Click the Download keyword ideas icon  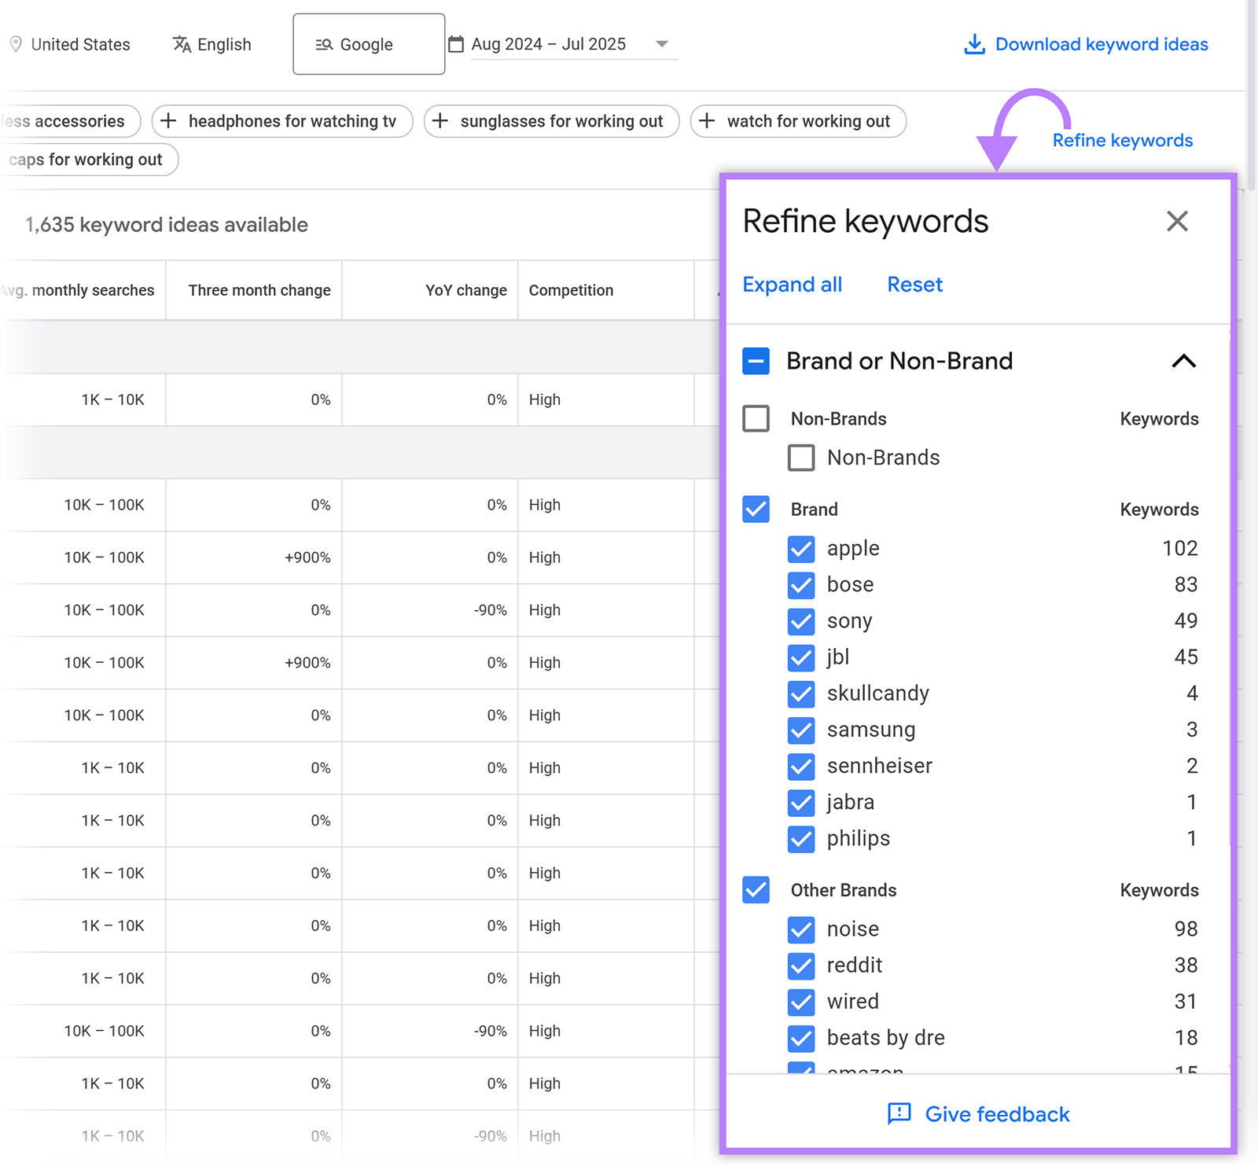975,45
